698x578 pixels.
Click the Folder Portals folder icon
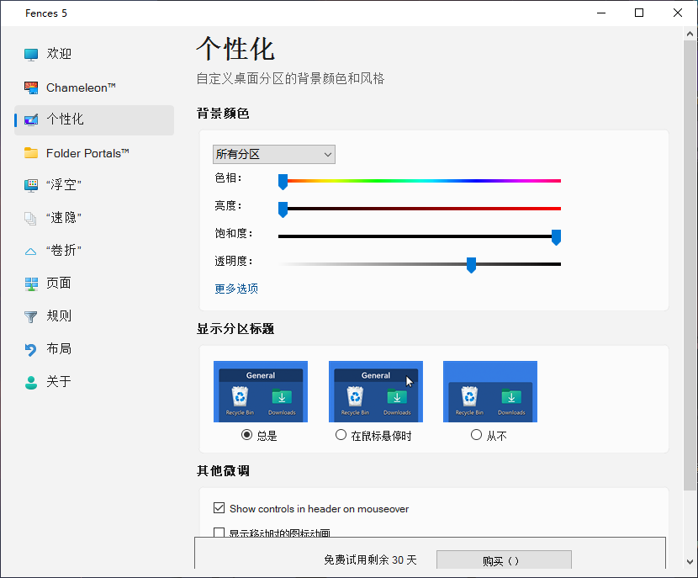31,153
